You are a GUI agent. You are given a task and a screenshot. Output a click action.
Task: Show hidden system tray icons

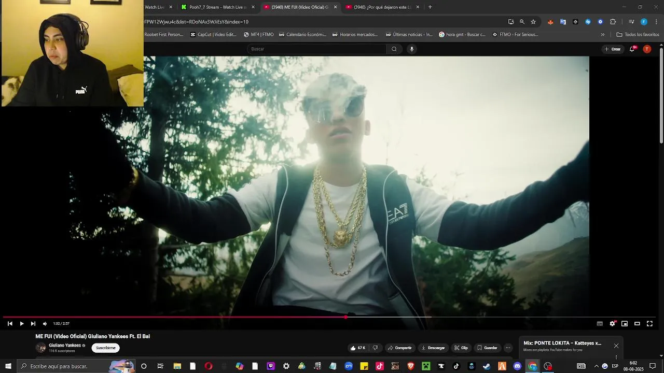596,366
